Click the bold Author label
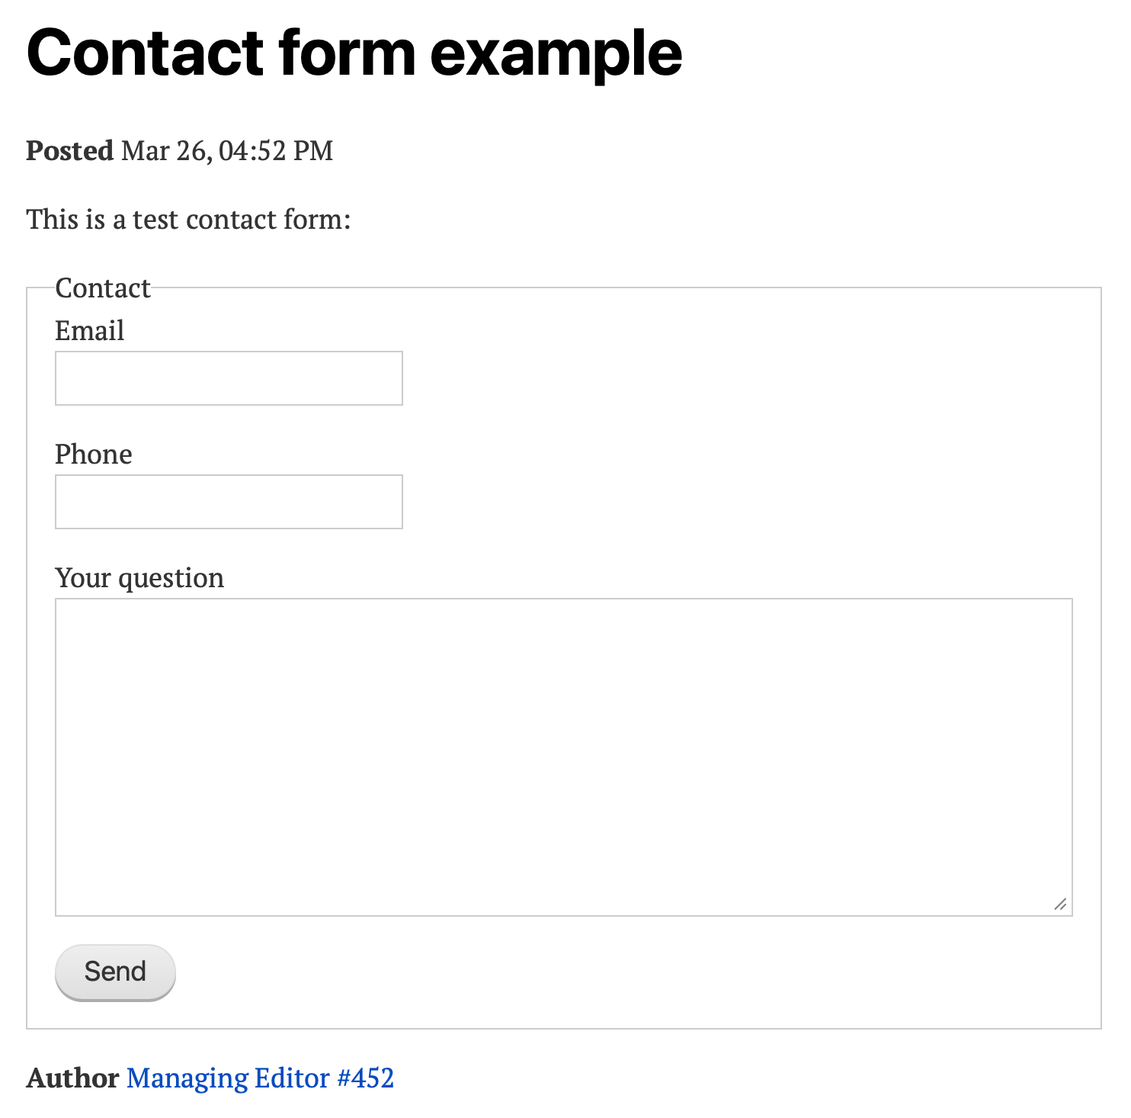Viewport: 1131px width, 1118px height. [72, 1078]
